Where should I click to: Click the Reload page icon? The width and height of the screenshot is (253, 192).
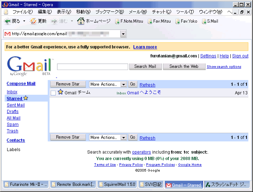click(x=33, y=21)
